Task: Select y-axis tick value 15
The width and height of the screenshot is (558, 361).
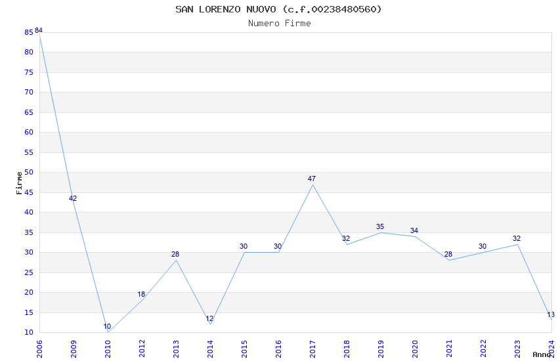Action: point(29,312)
